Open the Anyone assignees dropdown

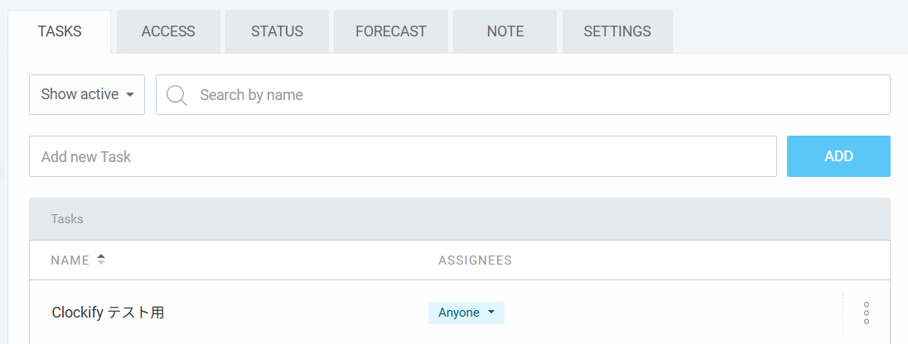pos(466,313)
